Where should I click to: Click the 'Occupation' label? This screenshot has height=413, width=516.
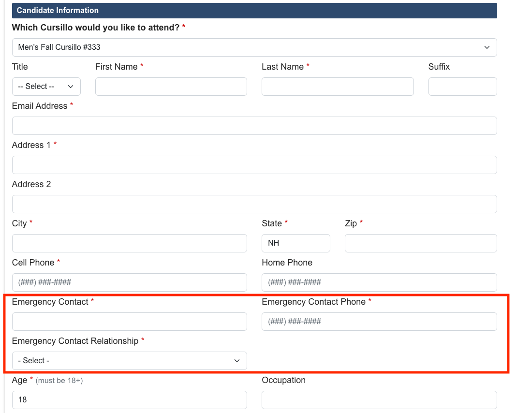point(284,380)
